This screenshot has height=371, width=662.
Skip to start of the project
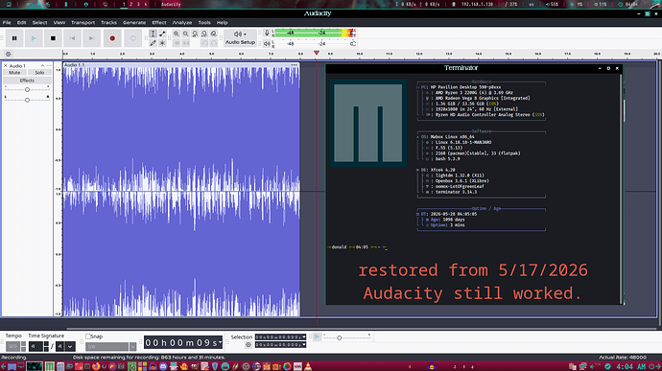(x=72, y=38)
